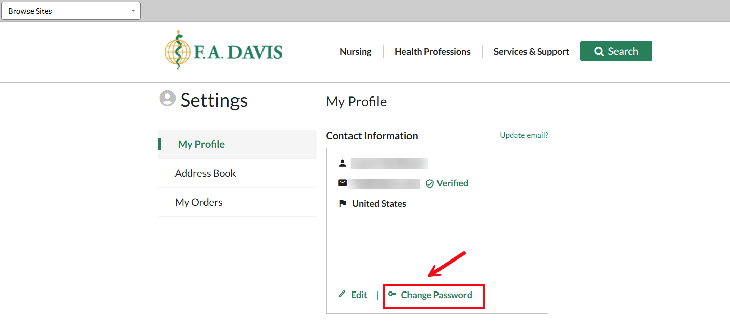730x325 pixels.
Task: Switch to the Address Book section
Action: [205, 173]
